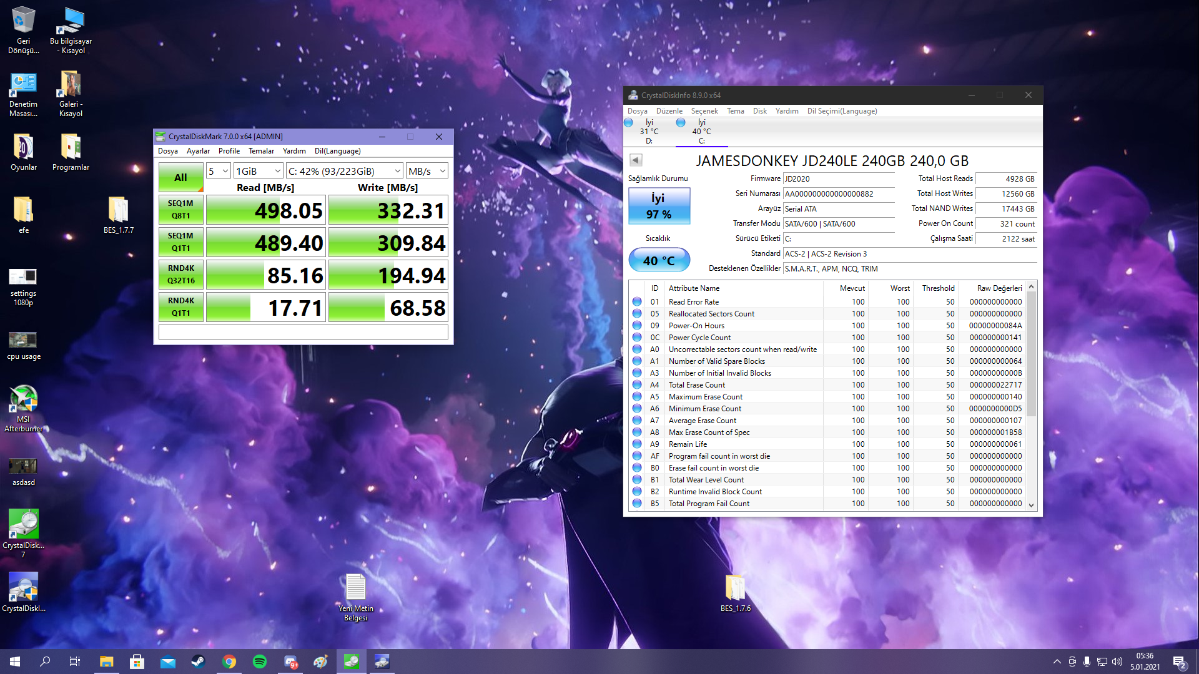Run the SEQ1M Q8T1 test

coord(180,210)
